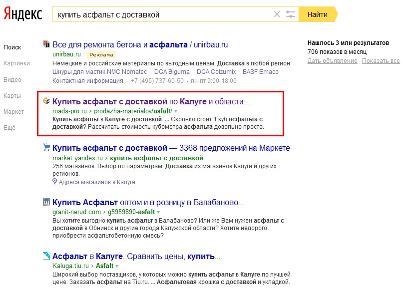The image size is (402, 290).
Task: Click the prodazha-materialov/asfalt/ path link
Action: pyautogui.click(x=133, y=111)
